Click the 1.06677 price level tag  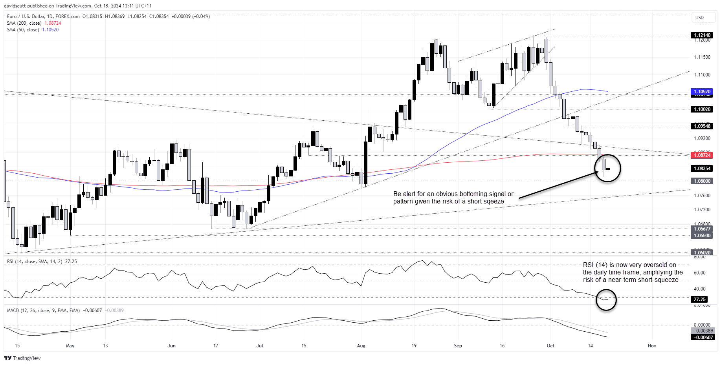coord(702,229)
